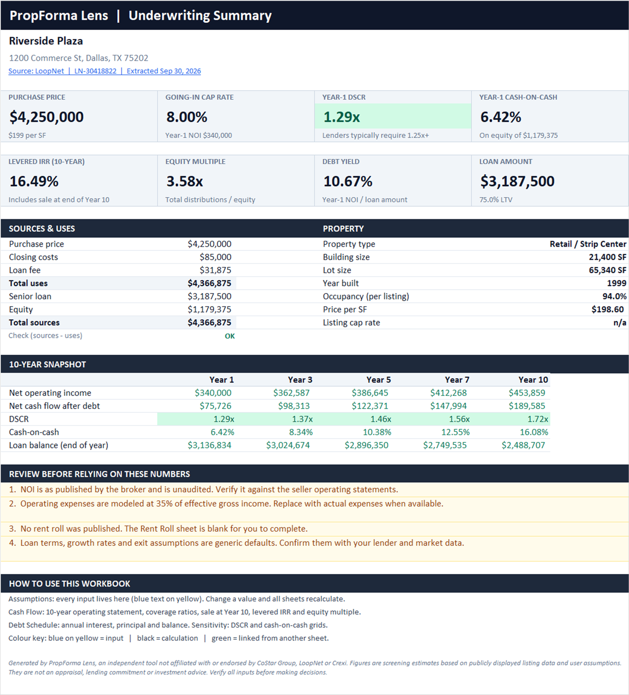The height and width of the screenshot is (695, 629).
Task: Open the Source: LoopNet LN-30418822 link
Action: tap(105, 71)
